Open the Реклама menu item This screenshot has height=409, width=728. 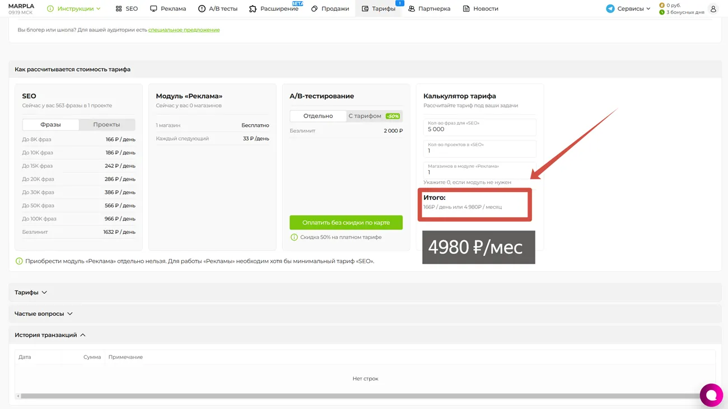[x=168, y=9]
